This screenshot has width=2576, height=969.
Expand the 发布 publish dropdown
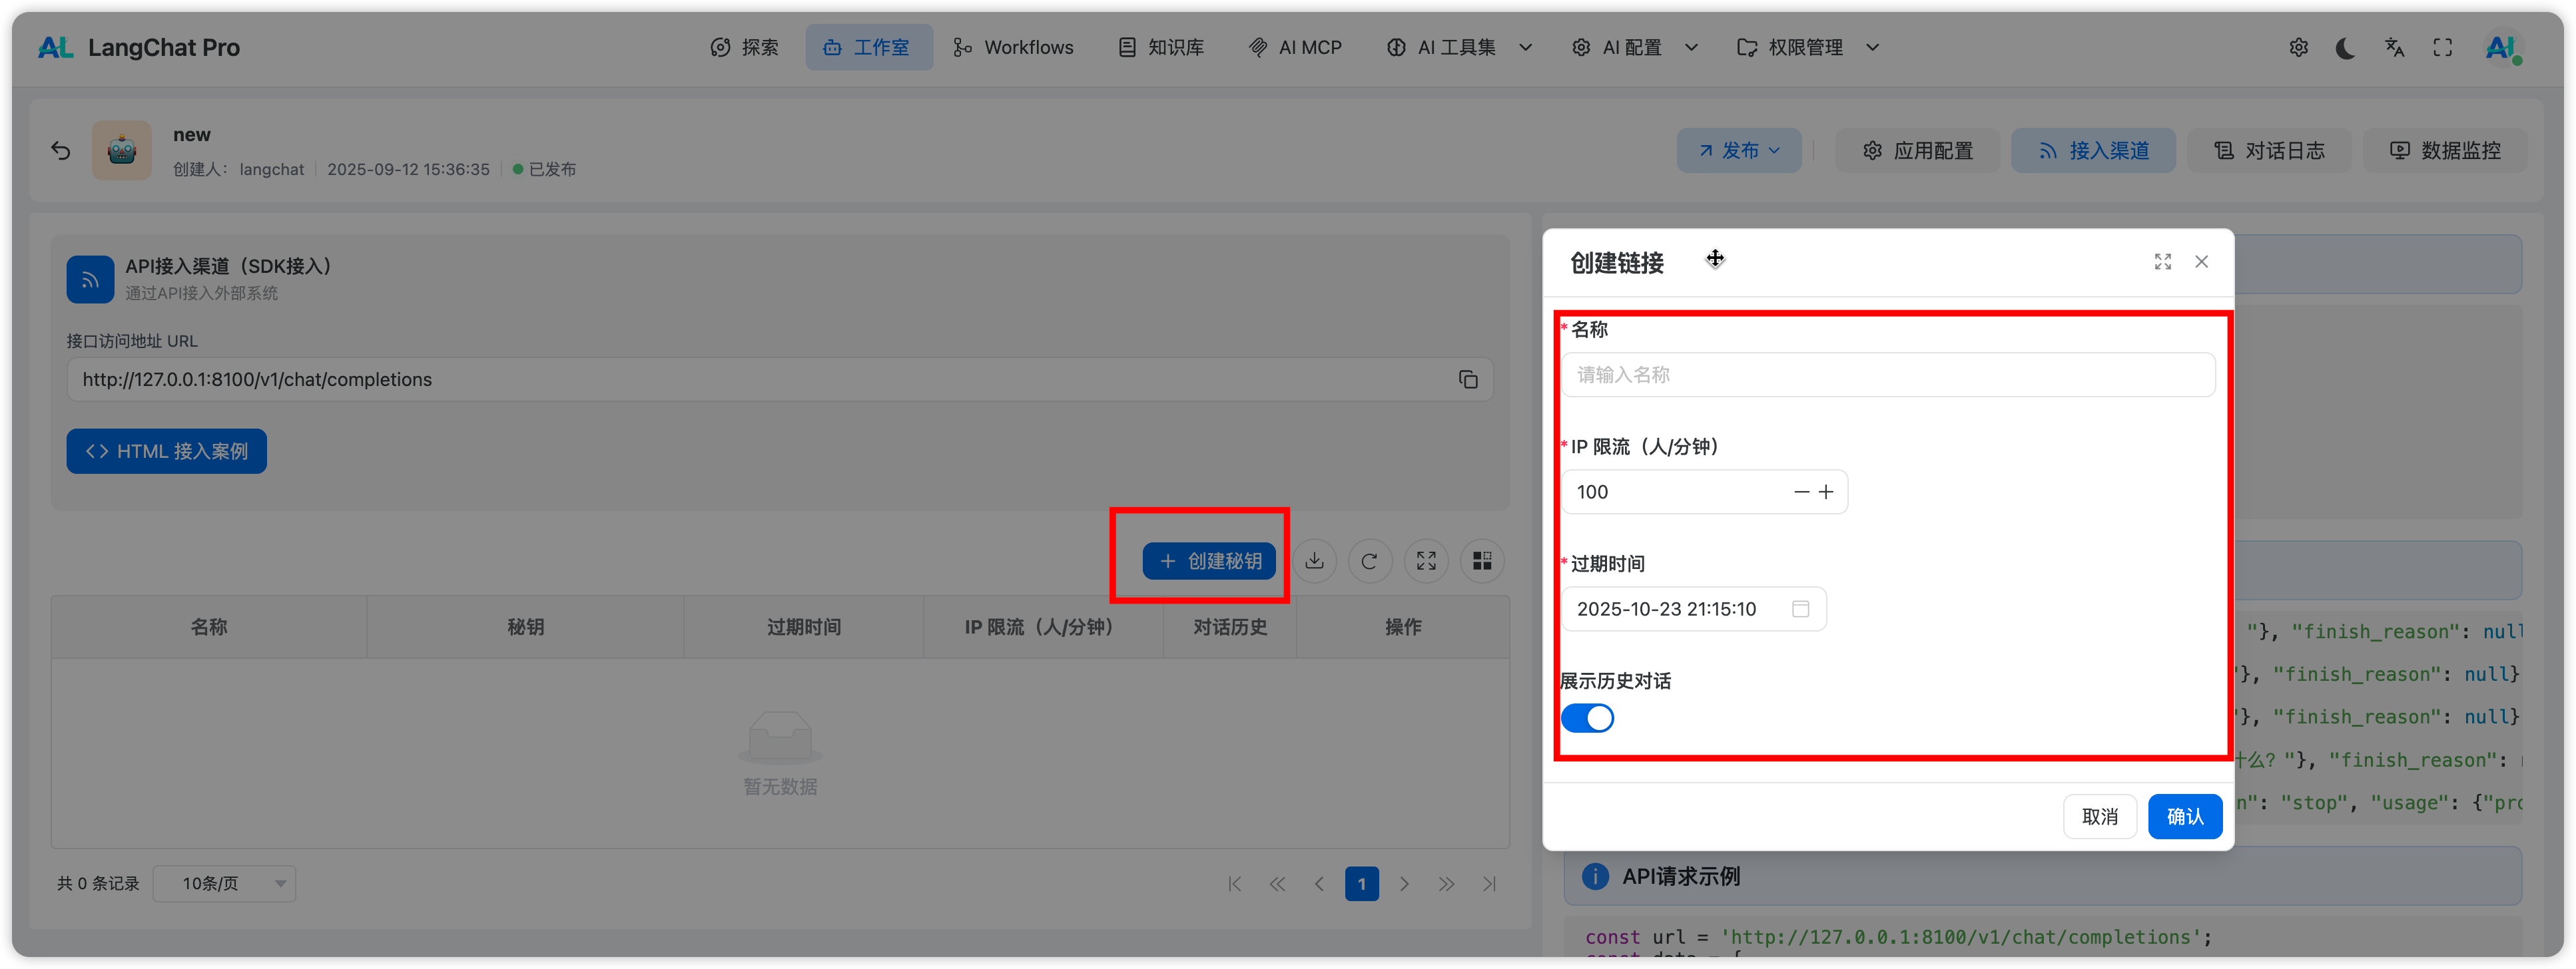(1739, 151)
